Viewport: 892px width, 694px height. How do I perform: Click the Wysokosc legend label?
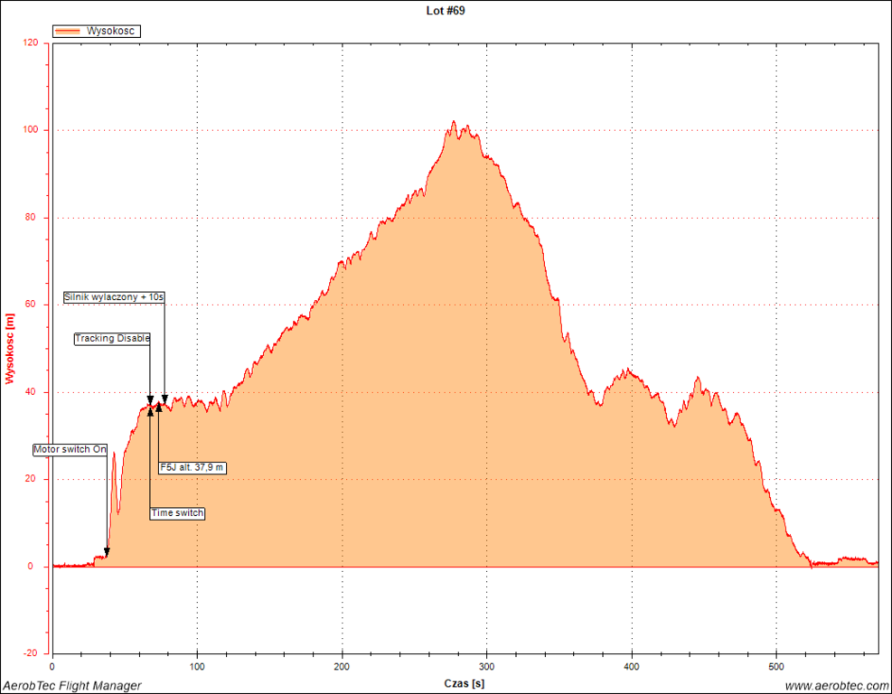point(110,31)
